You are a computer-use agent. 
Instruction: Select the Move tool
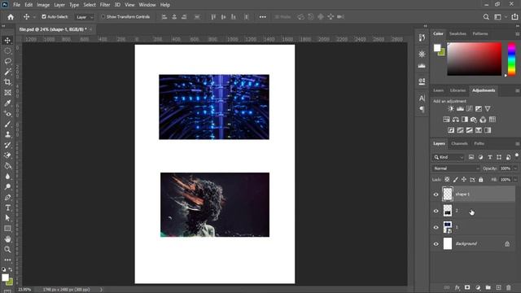click(x=7, y=40)
